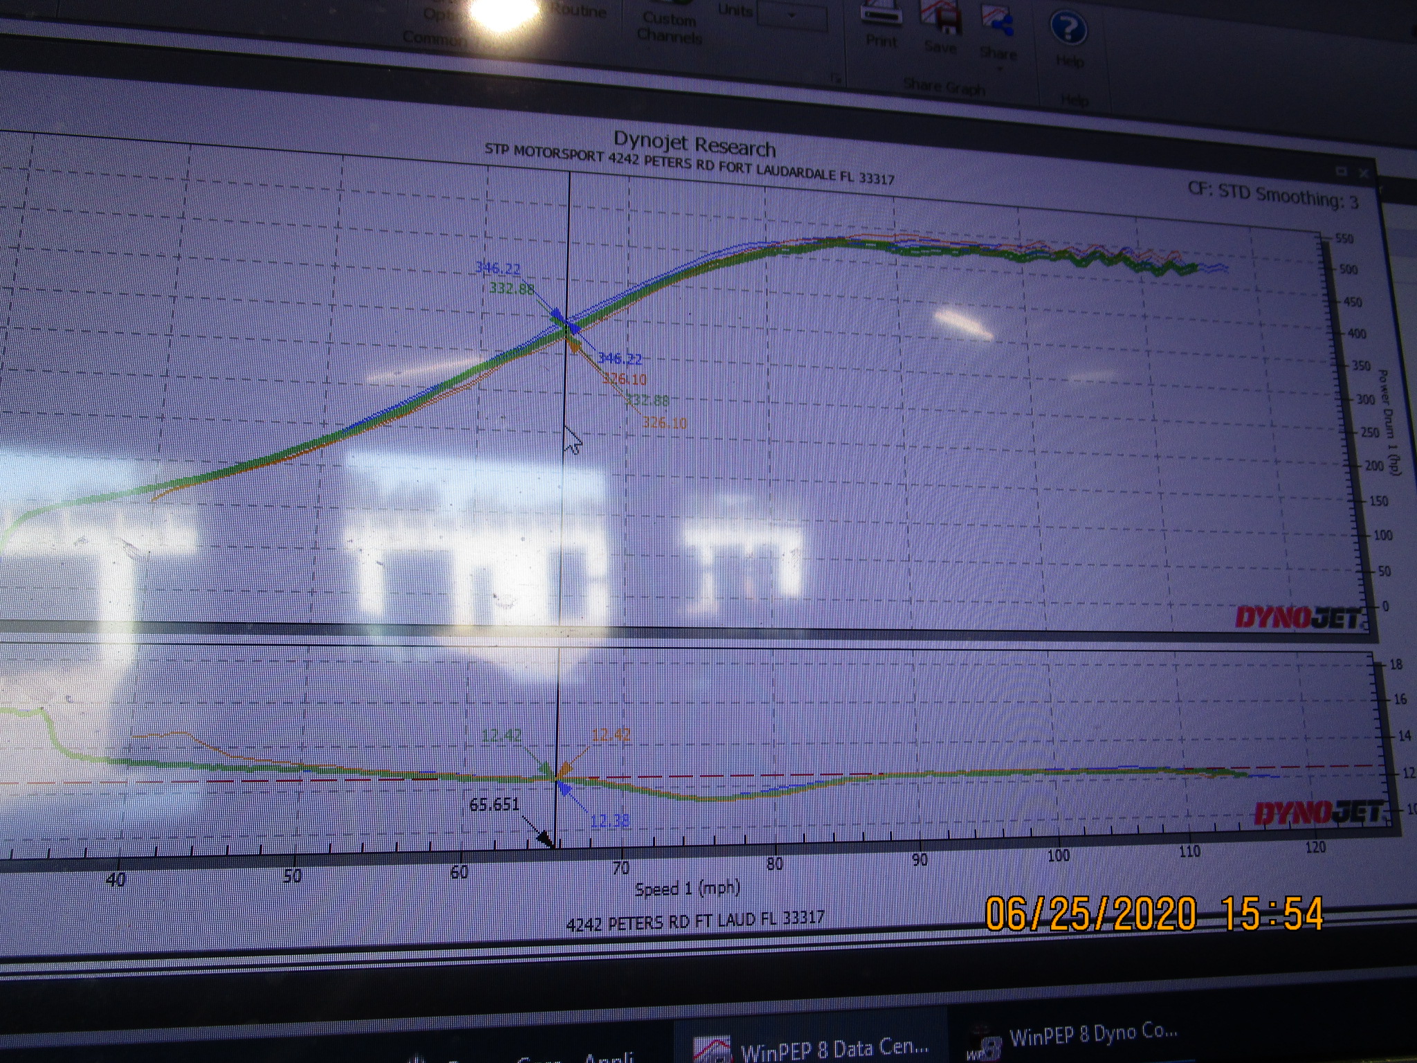The width and height of the screenshot is (1417, 1063).
Task: Click the Speed 1 (mph) axis label
Action: tap(687, 888)
